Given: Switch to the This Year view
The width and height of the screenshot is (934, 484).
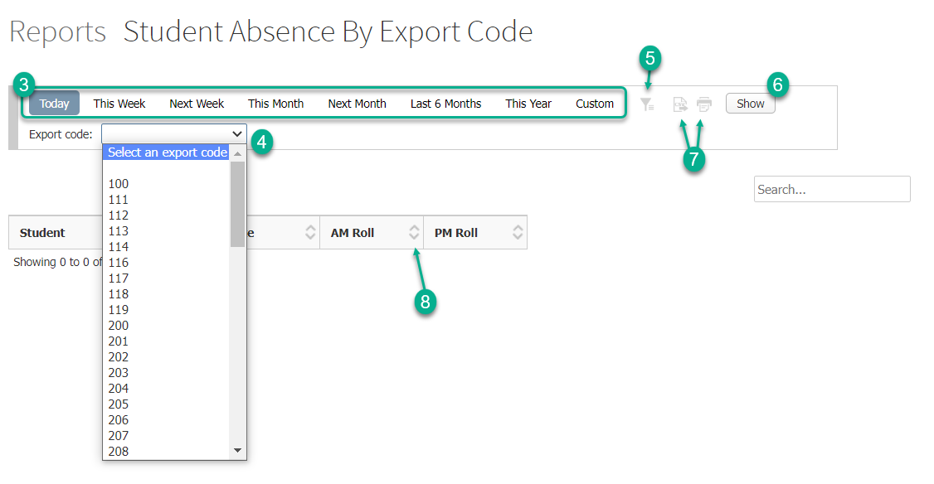Looking at the screenshot, I should [528, 103].
